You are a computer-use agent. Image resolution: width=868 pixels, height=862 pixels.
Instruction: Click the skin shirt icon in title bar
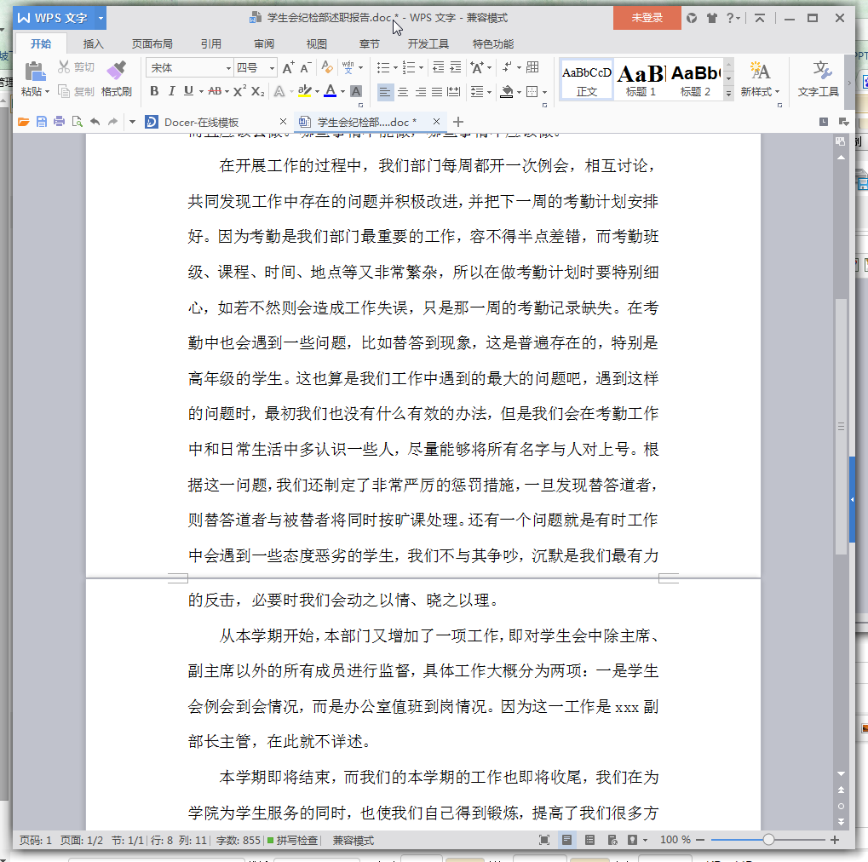point(712,18)
